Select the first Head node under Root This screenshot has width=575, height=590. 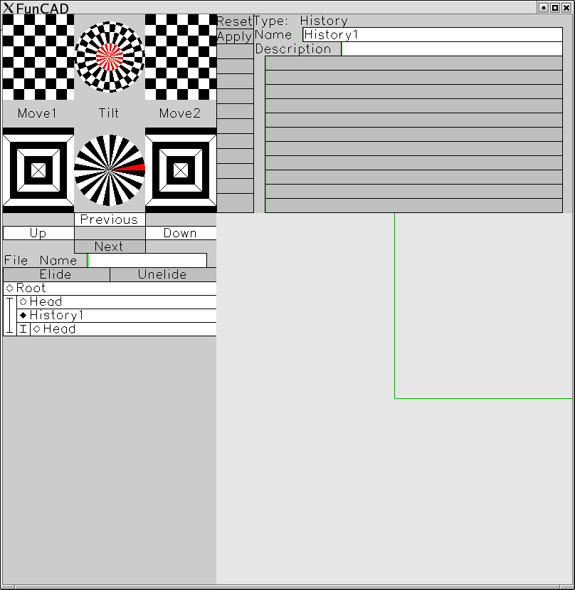pos(117,302)
